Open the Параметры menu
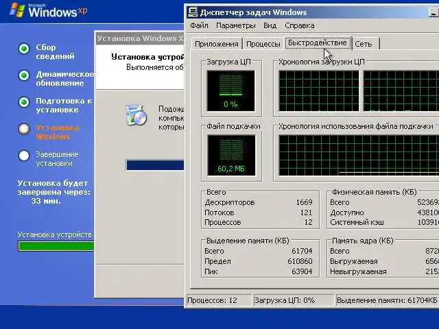Screen dimensions: 439x329 (x=236, y=26)
